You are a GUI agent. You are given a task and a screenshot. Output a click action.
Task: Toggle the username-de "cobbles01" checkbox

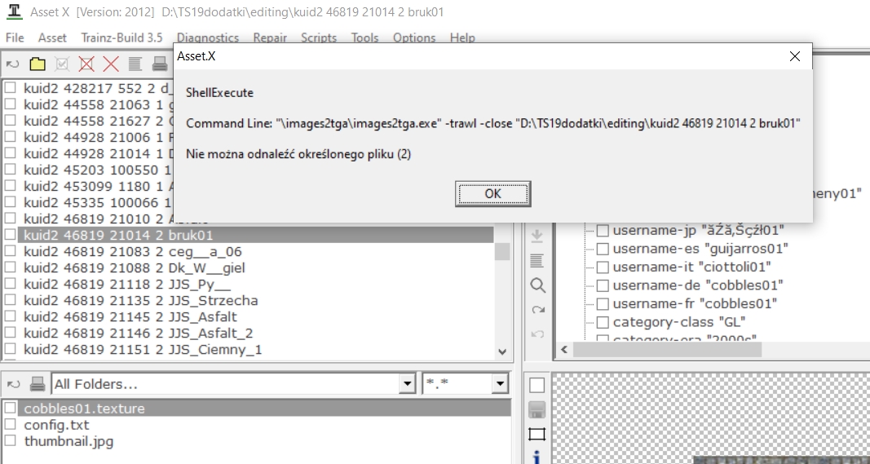point(603,285)
